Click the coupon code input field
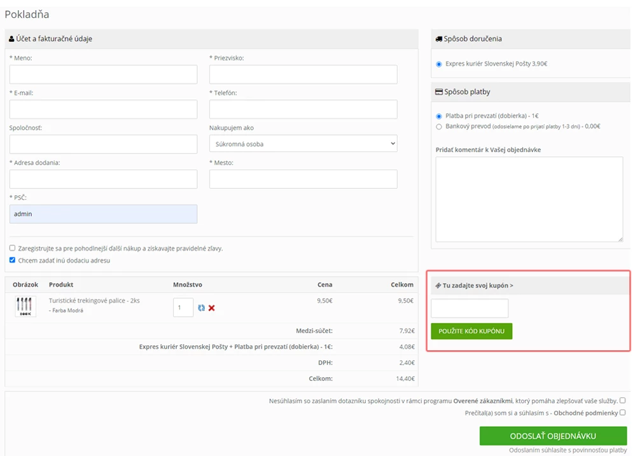Viewport: 633px width, 456px height. pyautogui.click(x=470, y=308)
